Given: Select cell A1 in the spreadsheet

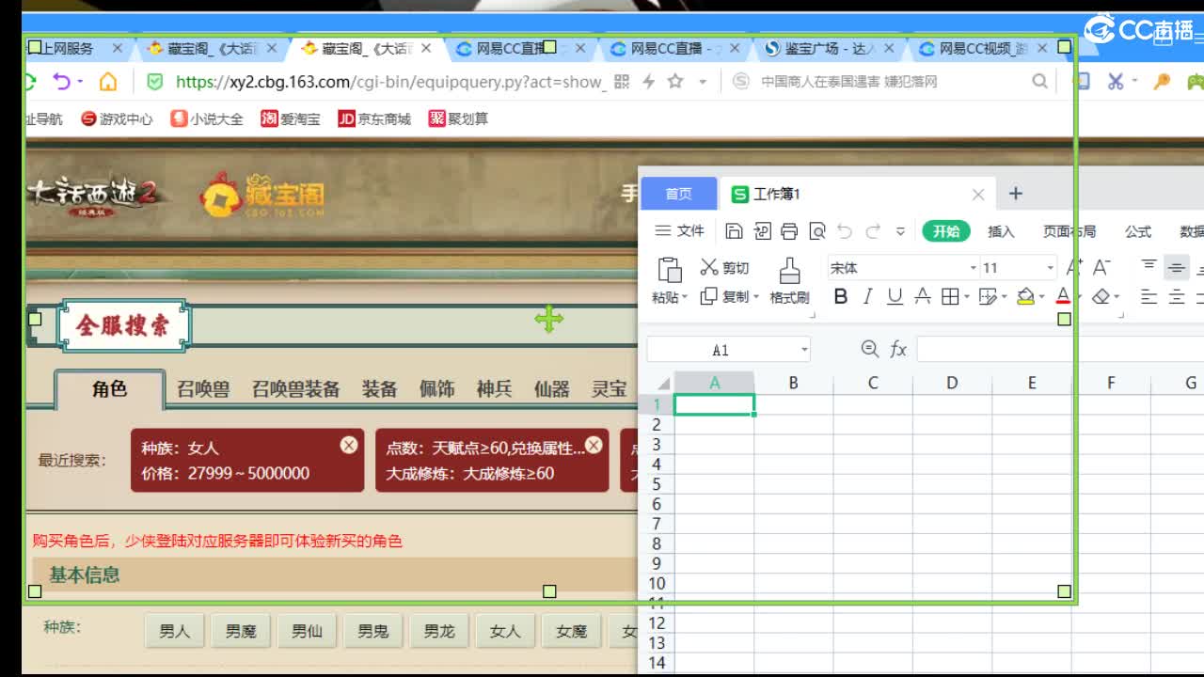Looking at the screenshot, I should point(714,404).
